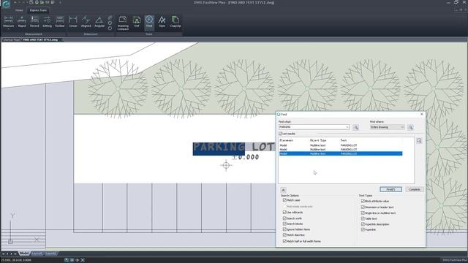
Task: Open the text Style tool
Action: coord(162,22)
